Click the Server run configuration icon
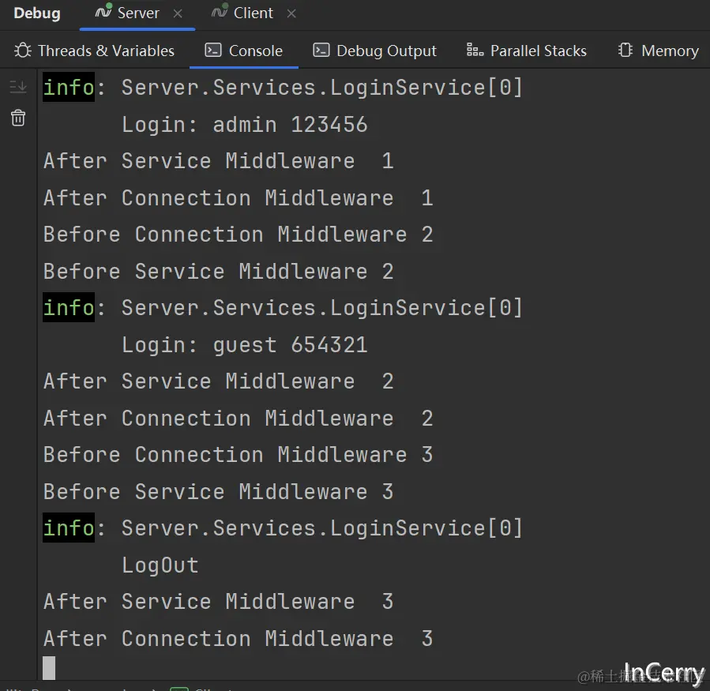 103,11
